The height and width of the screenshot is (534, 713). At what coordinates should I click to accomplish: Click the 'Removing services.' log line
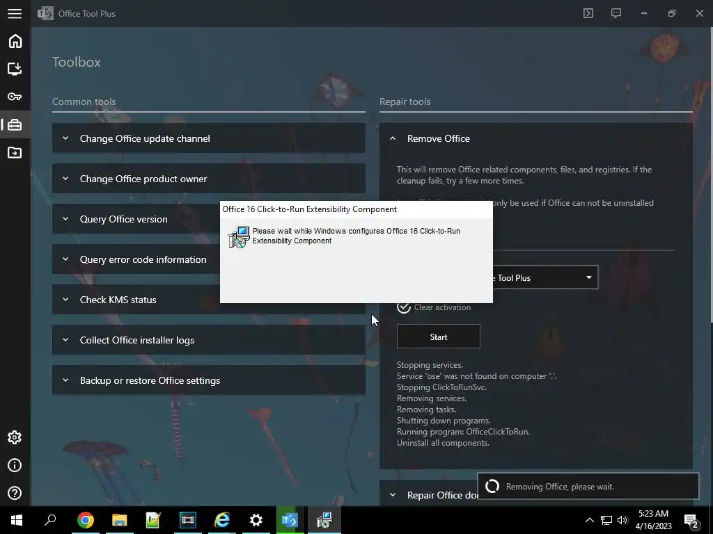(x=432, y=398)
